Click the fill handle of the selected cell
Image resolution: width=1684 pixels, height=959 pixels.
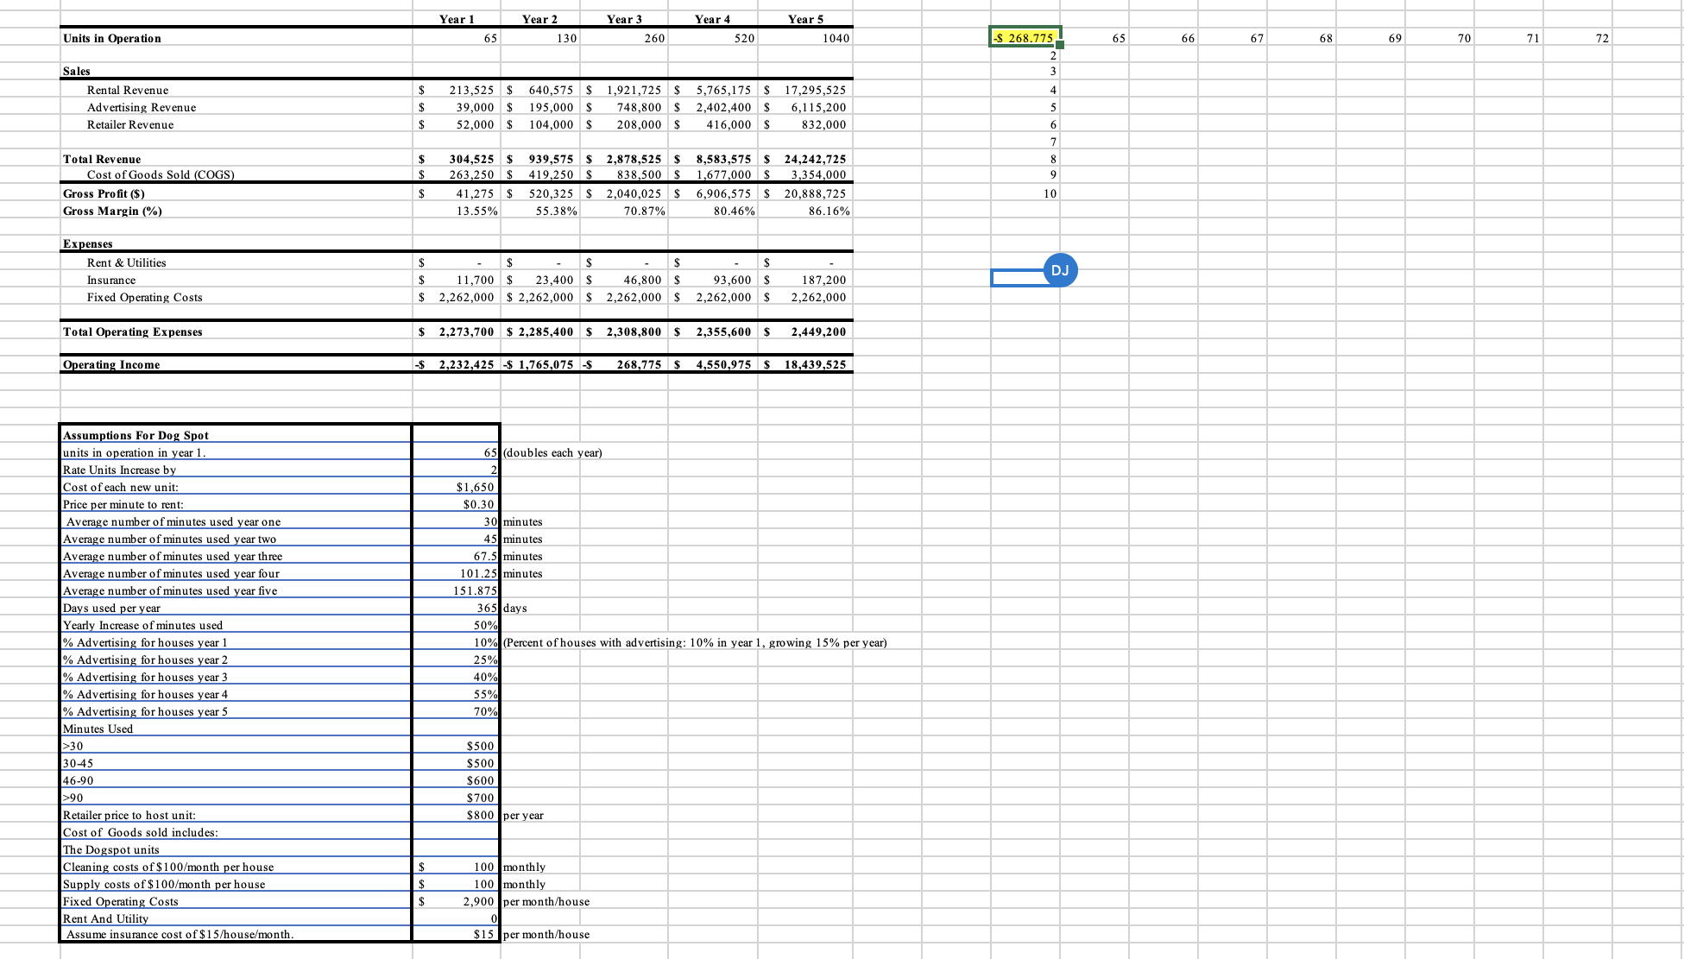[1061, 46]
